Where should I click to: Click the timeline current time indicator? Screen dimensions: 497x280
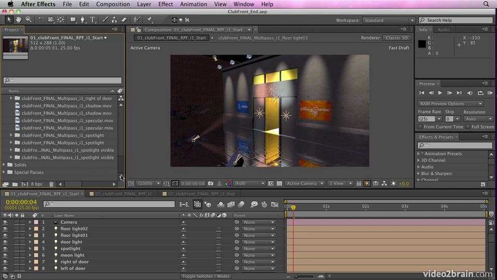(x=293, y=207)
